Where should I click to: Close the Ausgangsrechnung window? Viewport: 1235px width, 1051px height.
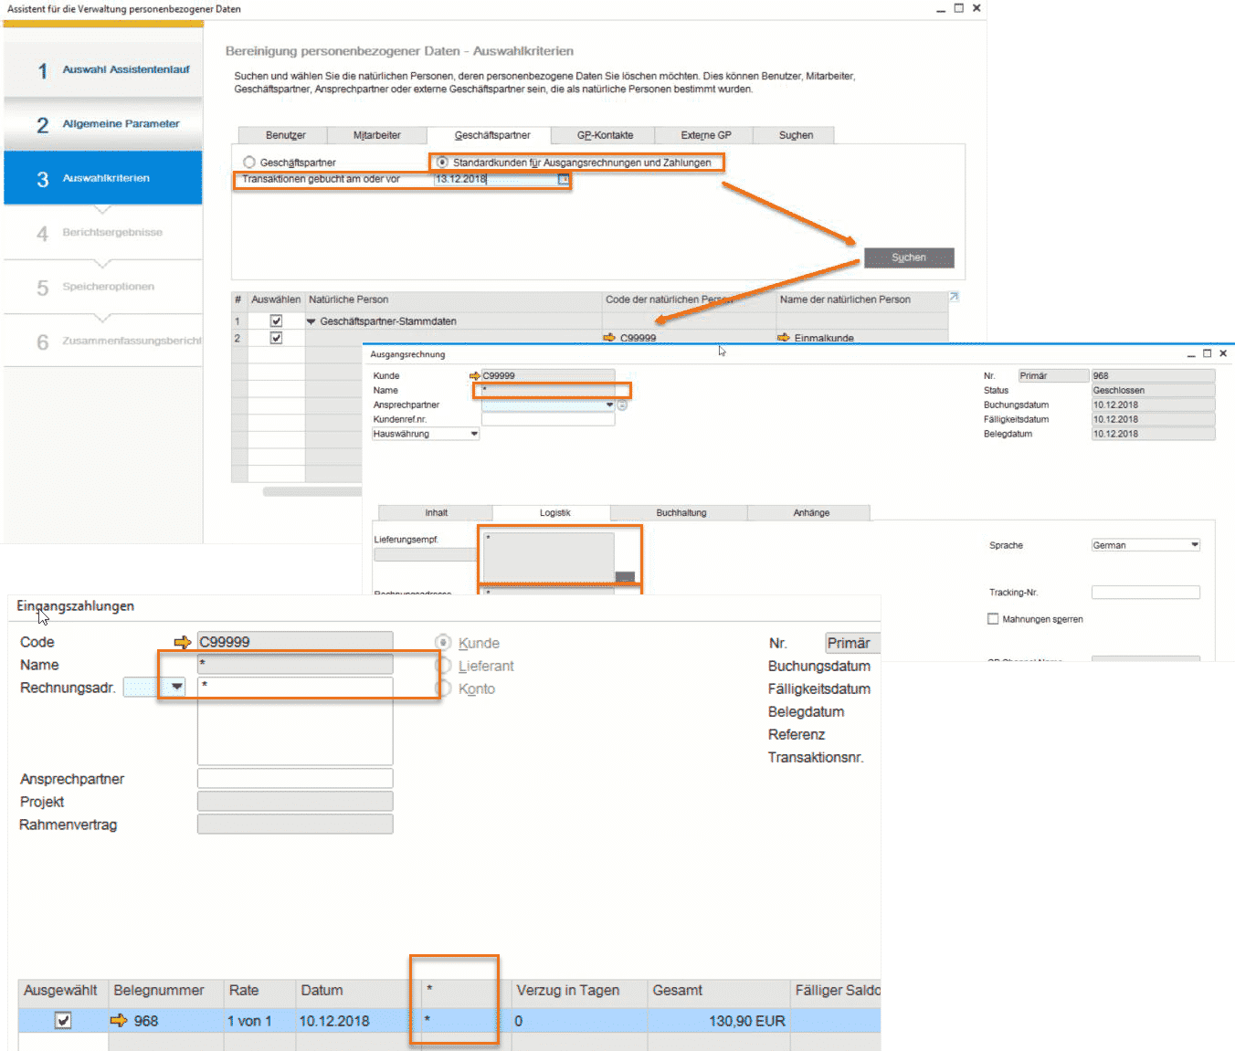[x=1223, y=353]
